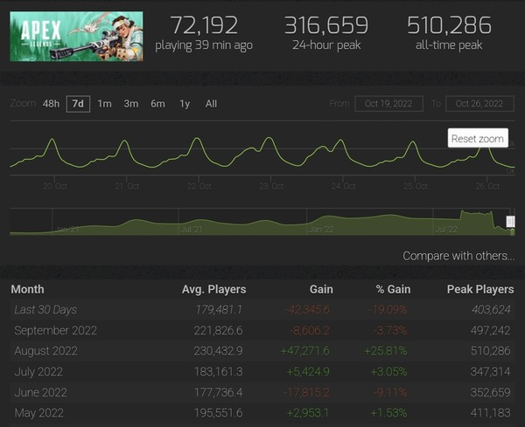Set chart zoom to 7d
The image size is (525, 427).
pos(78,104)
